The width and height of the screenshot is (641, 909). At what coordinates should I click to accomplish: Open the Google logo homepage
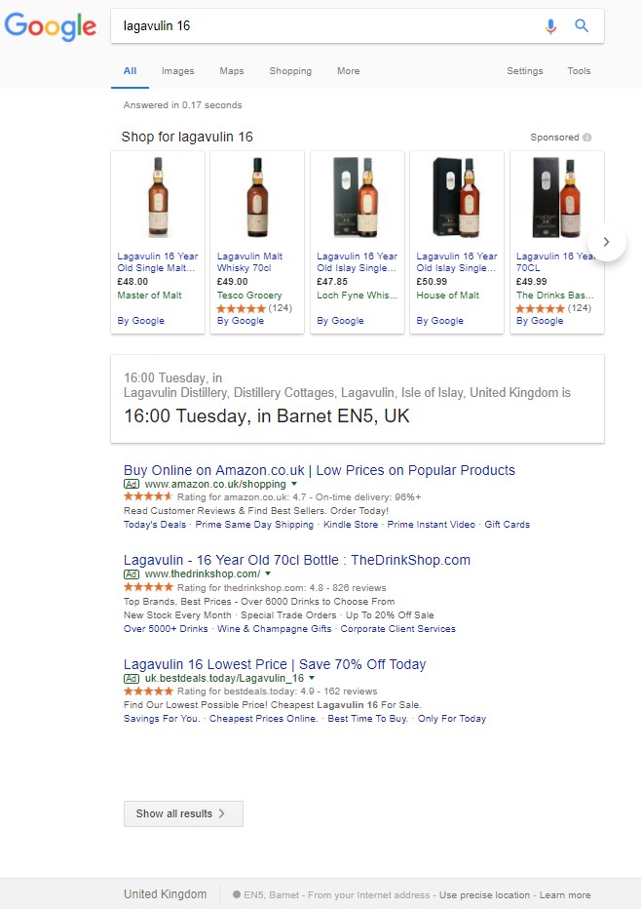tap(51, 26)
